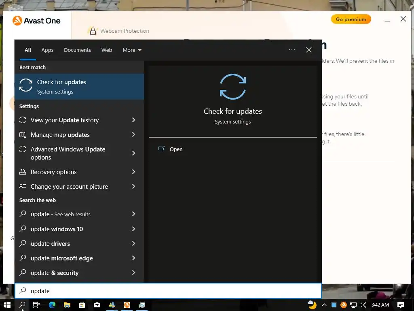Click the Open arrow icon in preview pane

[x=161, y=148]
